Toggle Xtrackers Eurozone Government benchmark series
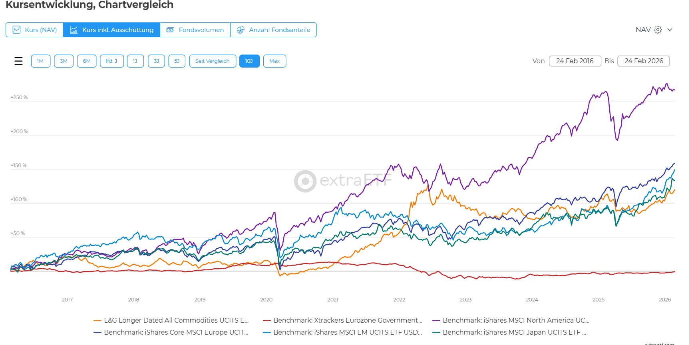 [x=347, y=320]
